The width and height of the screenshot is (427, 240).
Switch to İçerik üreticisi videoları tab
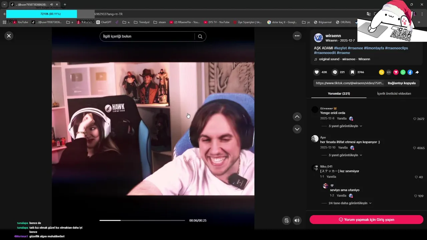[394, 94]
